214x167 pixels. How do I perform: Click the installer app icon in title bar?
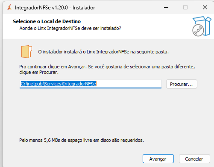(x=9, y=7)
